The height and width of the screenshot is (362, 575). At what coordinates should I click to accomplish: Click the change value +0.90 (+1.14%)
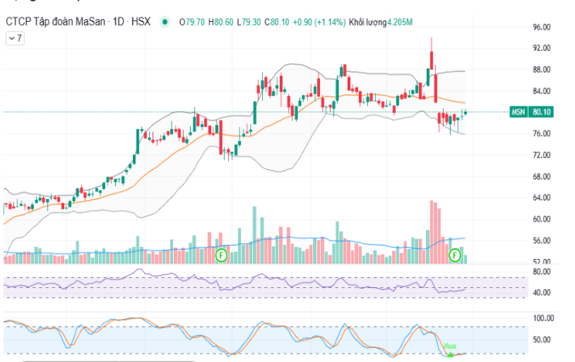pos(319,23)
